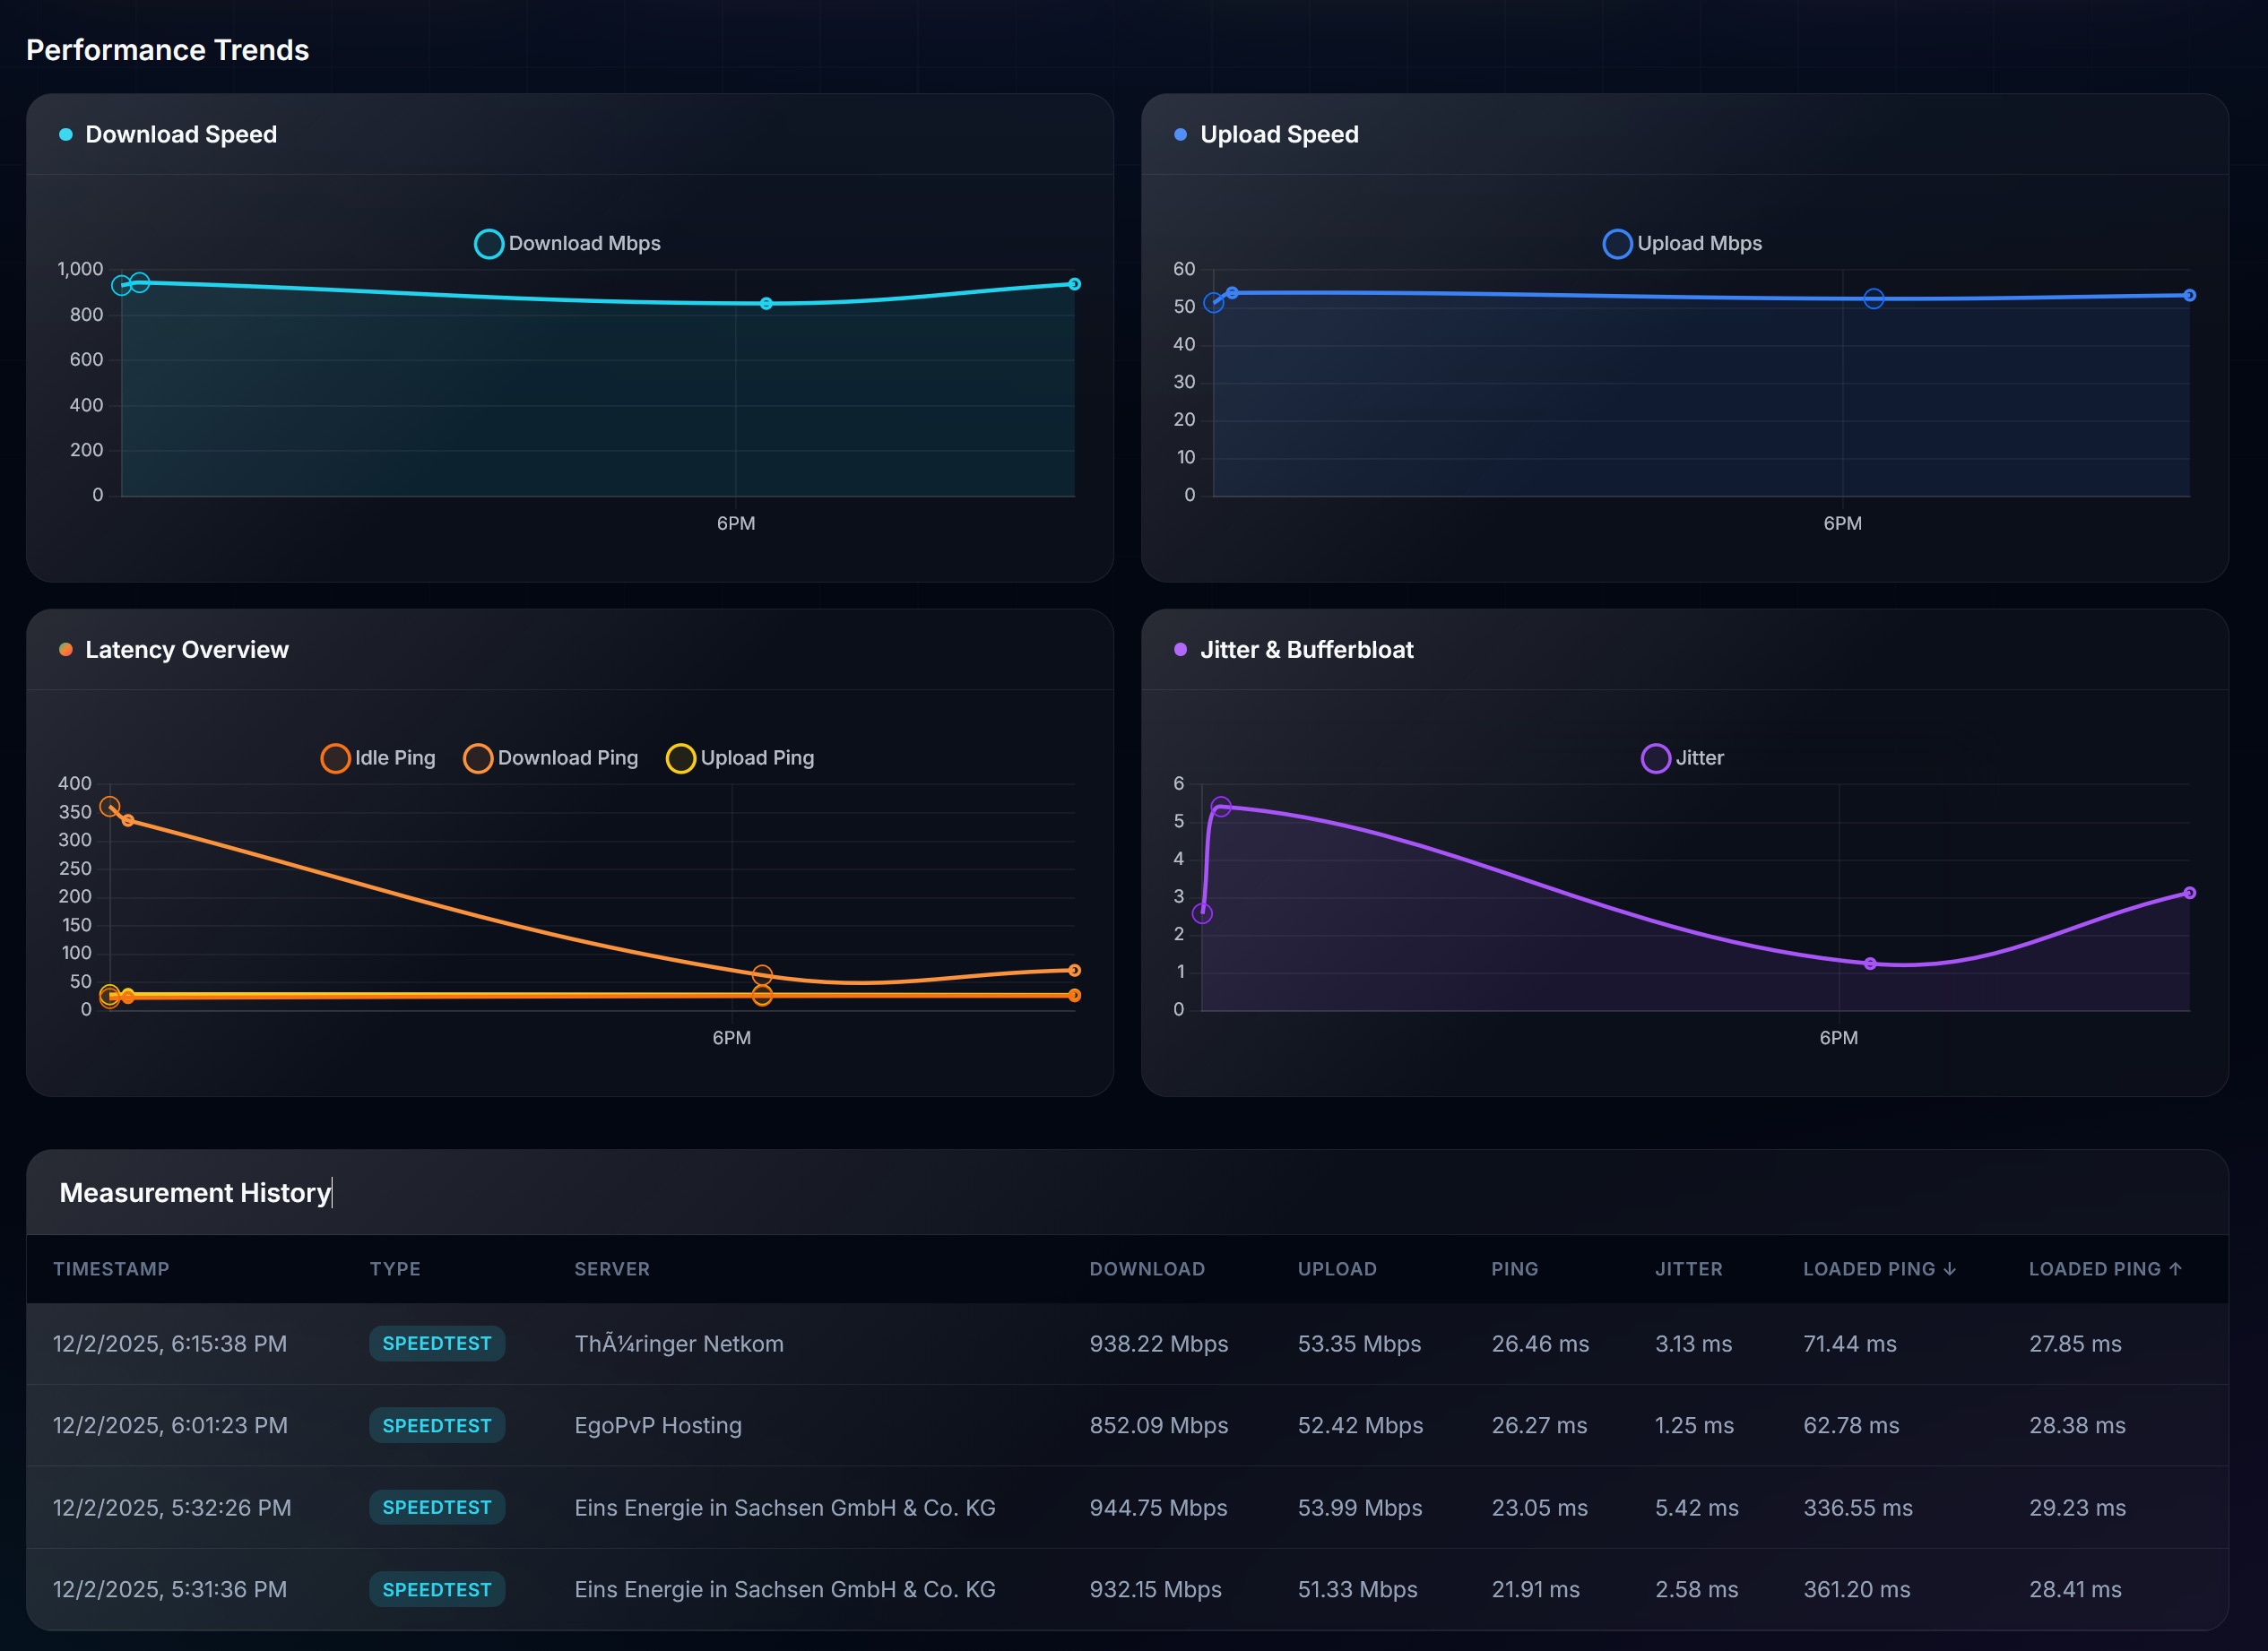Click the 938.22 Mbps download value

click(1159, 1344)
